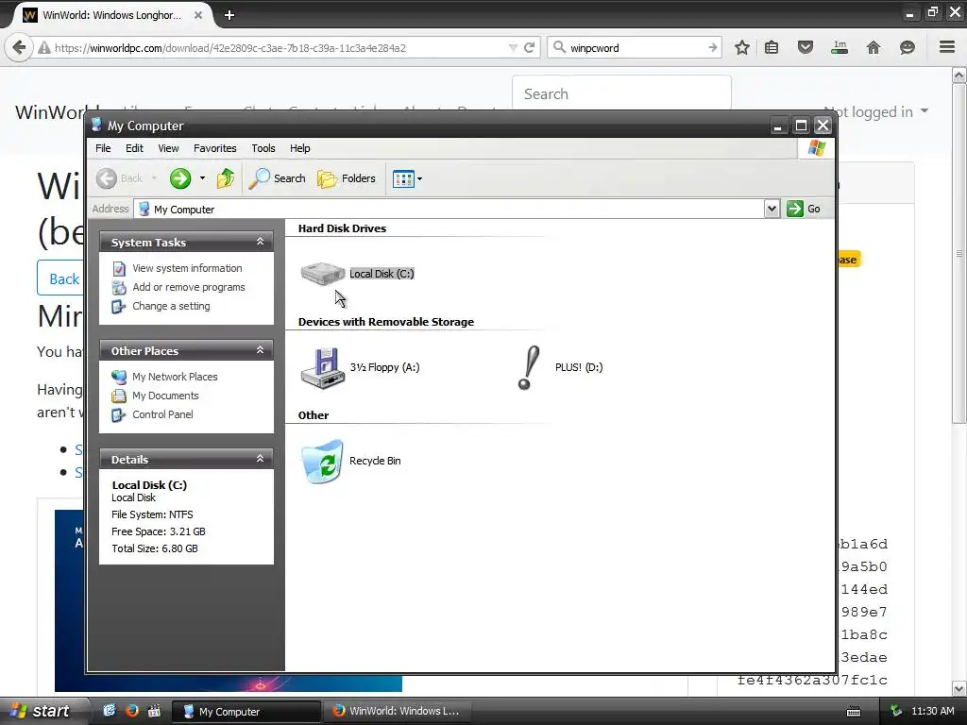The image size is (967, 725).
Task: Open the Forward history dropdown arrow
Action: [202, 178]
